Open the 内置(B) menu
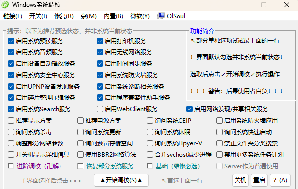298x189 pixels. [x=114, y=16]
